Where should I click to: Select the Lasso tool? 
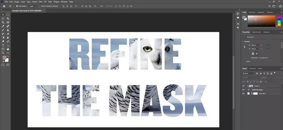3,19
